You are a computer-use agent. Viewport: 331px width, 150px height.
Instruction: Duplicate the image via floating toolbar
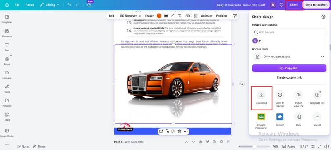click(173, 131)
